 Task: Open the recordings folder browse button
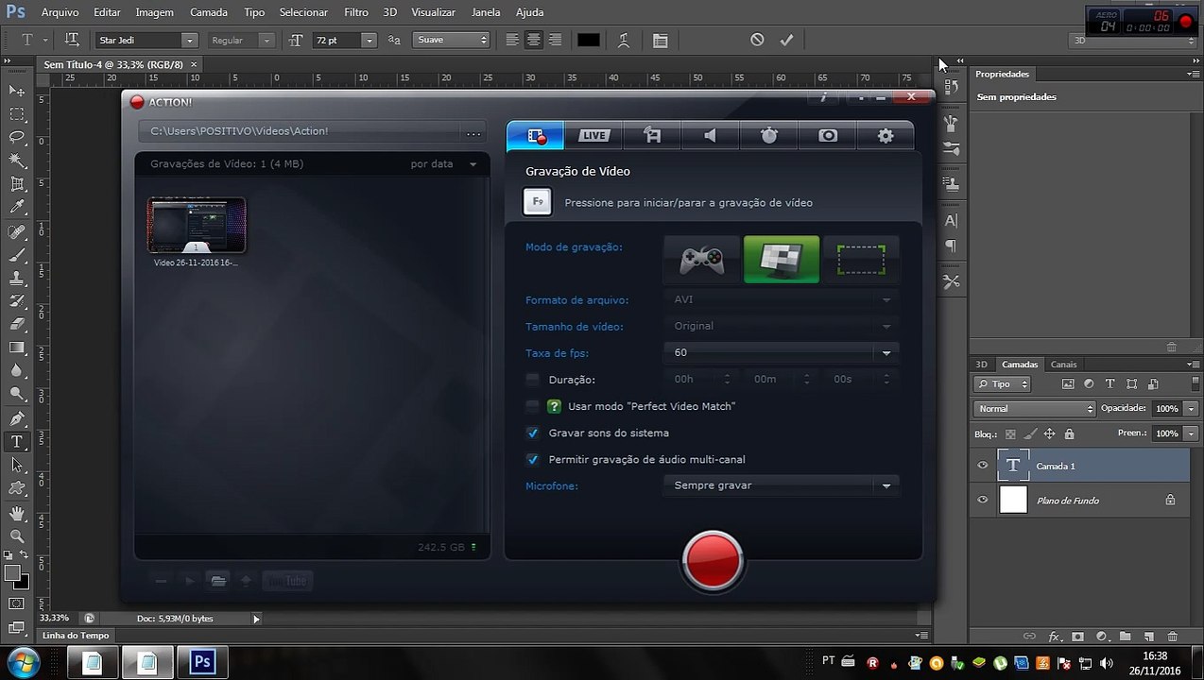pyautogui.click(x=473, y=132)
